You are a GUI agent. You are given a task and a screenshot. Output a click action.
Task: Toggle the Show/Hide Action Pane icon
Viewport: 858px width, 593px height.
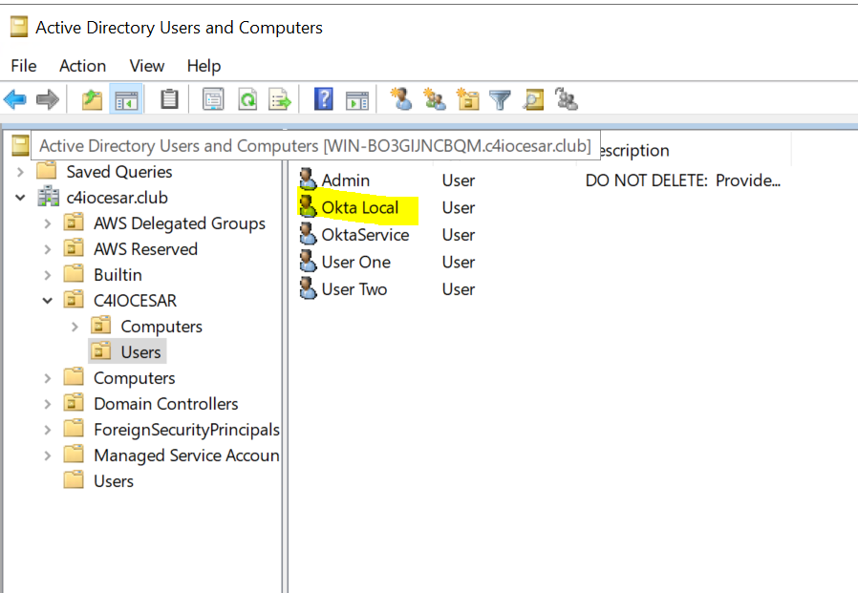(357, 100)
